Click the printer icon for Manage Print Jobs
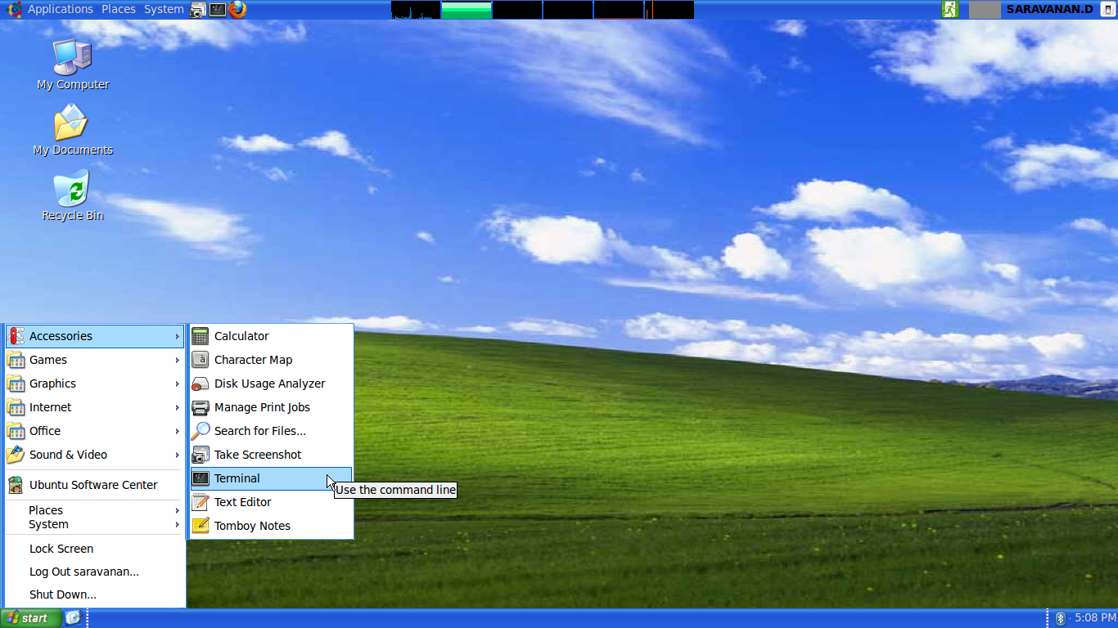The height and width of the screenshot is (628, 1118). pos(201,407)
